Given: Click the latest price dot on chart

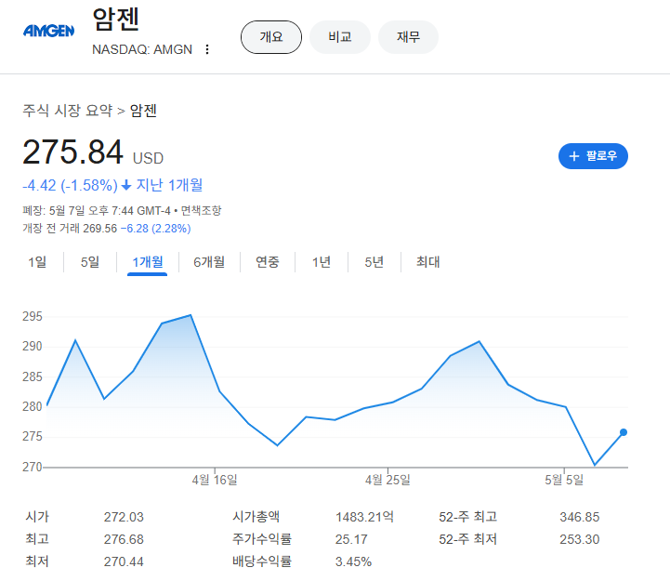Looking at the screenshot, I should 624,432.
